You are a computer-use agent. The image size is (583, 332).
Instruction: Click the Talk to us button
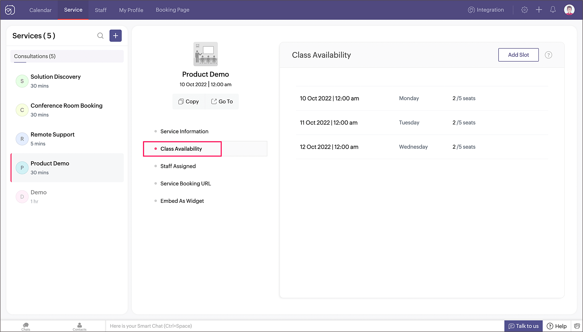pos(523,326)
